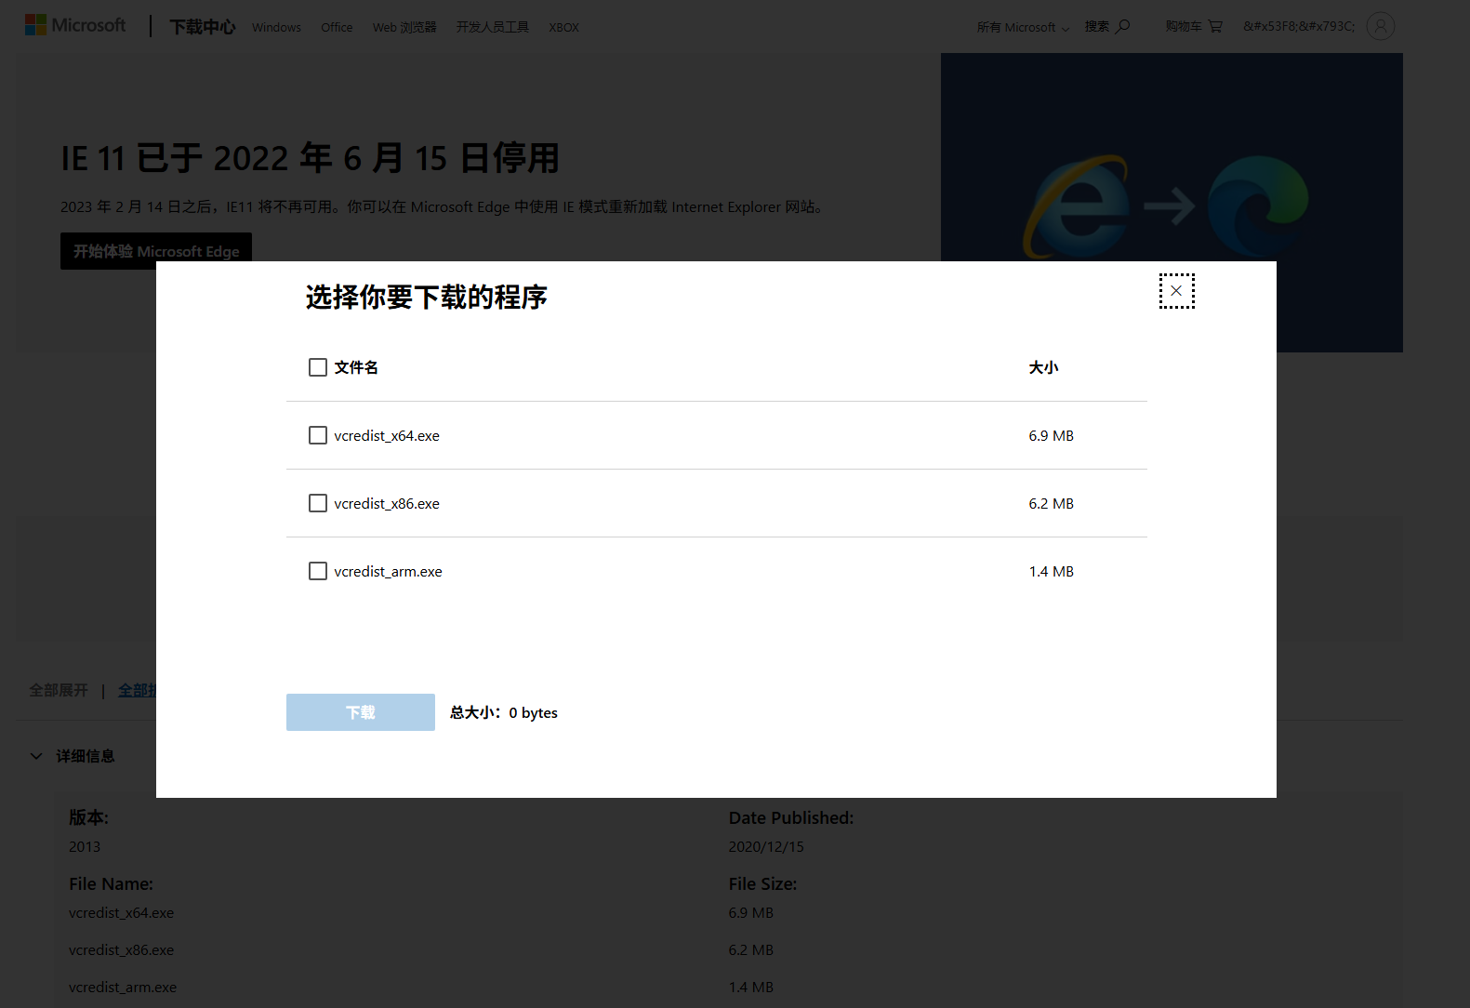
Task: Open the Office menu item
Action: click(x=337, y=27)
